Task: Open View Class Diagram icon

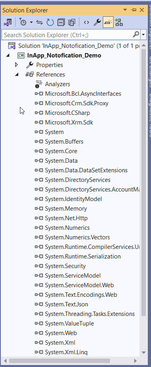Action: pyautogui.click(x=119, y=22)
